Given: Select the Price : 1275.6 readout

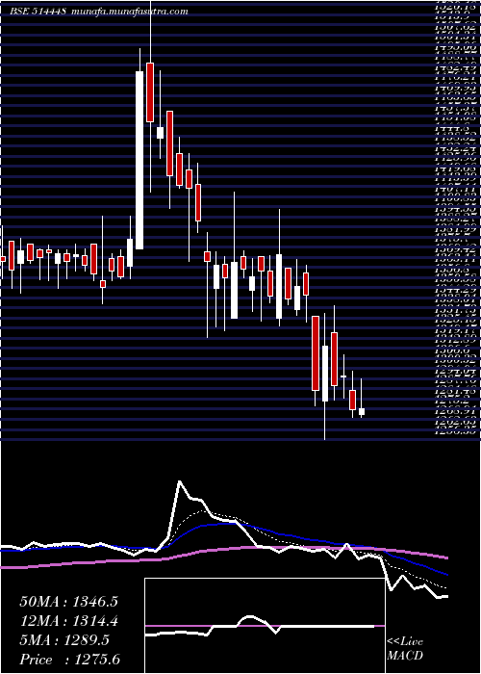Looking at the screenshot, I should click(x=69, y=660).
